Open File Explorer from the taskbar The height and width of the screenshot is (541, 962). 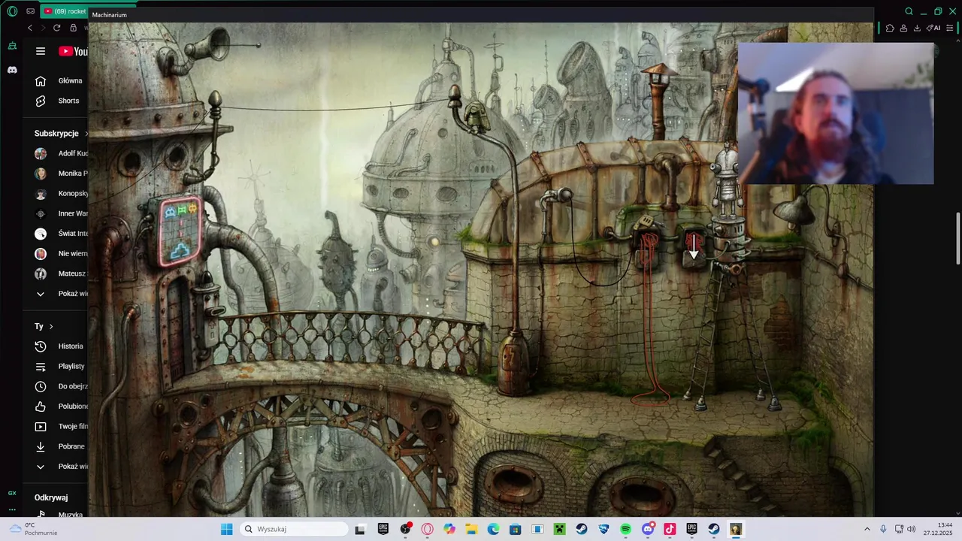pyautogui.click(x=471, y=529)
